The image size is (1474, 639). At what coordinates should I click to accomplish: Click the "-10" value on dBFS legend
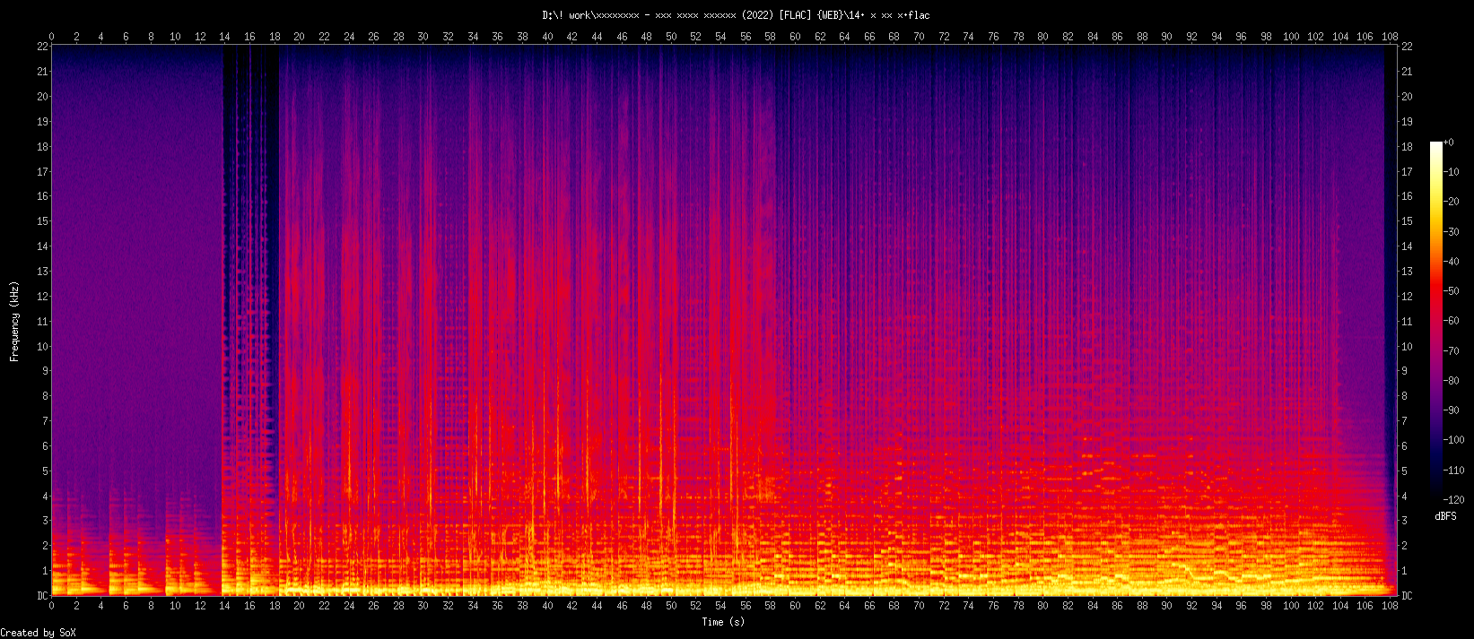1452,172
